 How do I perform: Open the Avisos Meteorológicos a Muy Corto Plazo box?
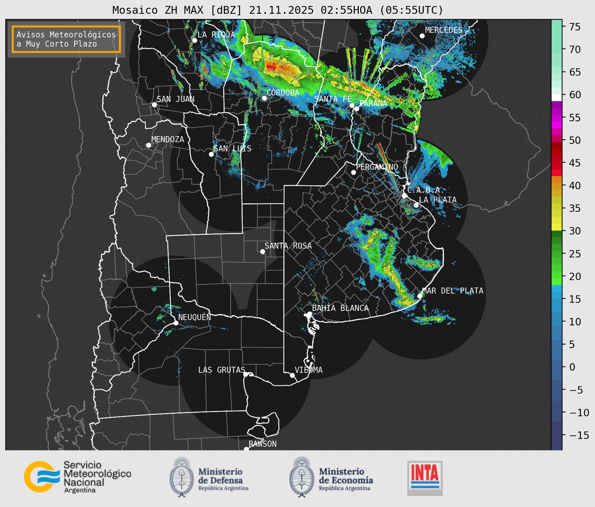tap(66, 39)
